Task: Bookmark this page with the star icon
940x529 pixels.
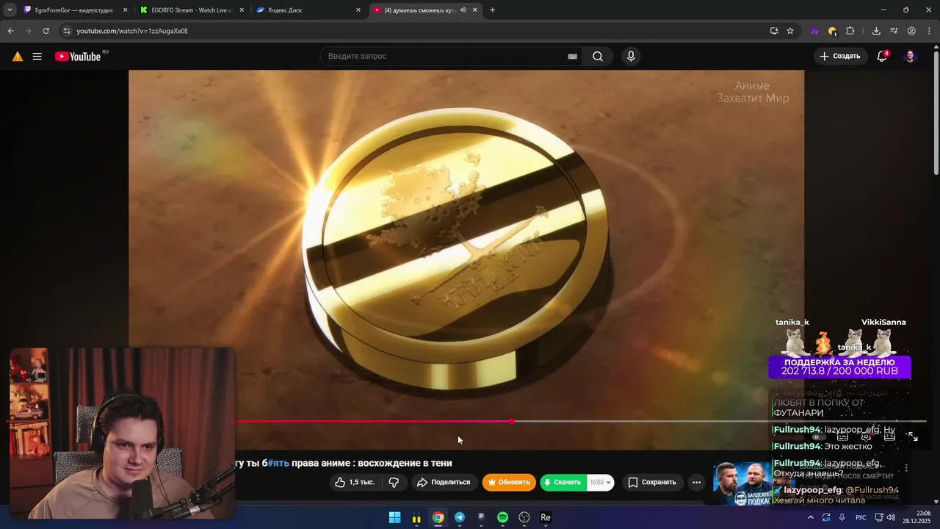Action: tap(790, 31)
